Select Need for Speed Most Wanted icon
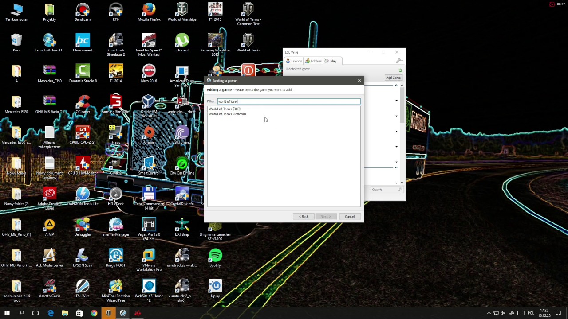 click(x=149, y=45)
